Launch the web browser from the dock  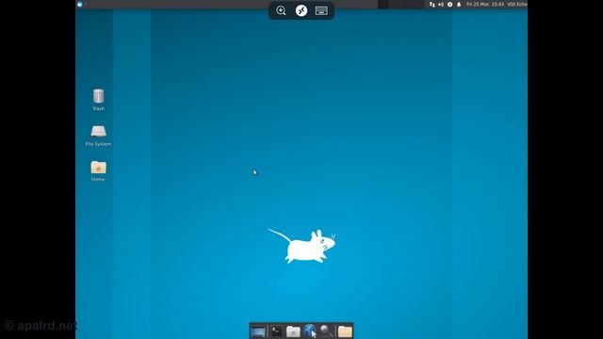click(310, 331)
